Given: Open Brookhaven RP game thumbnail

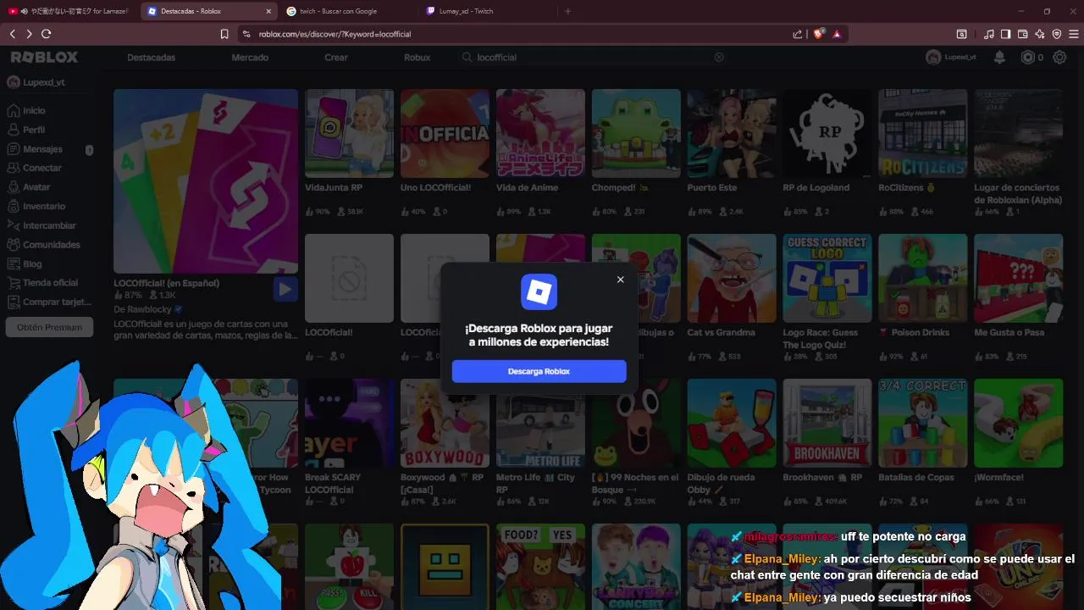Looking at the screenshot, I should [827, 423].
